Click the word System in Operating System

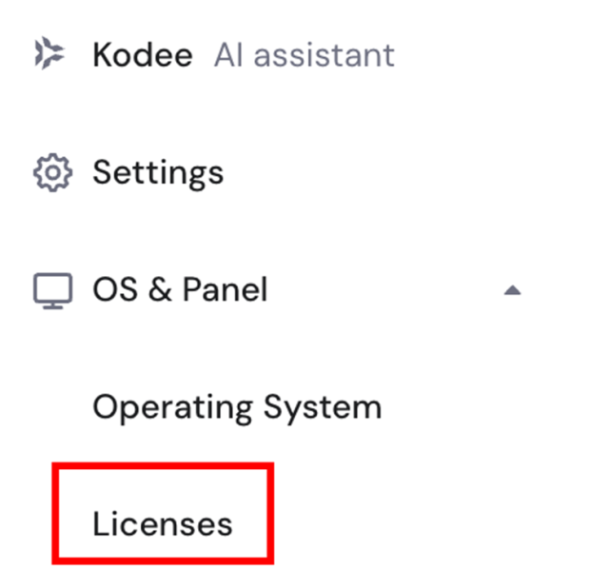click(323, 407)
